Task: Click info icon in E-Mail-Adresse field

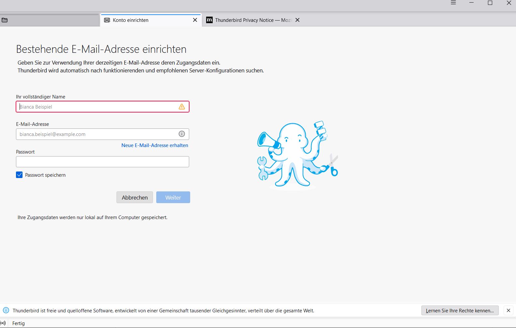Action: click(182, 134)
